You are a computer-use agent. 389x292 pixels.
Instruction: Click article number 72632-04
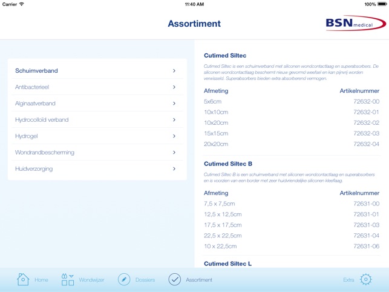click(367, 144)
